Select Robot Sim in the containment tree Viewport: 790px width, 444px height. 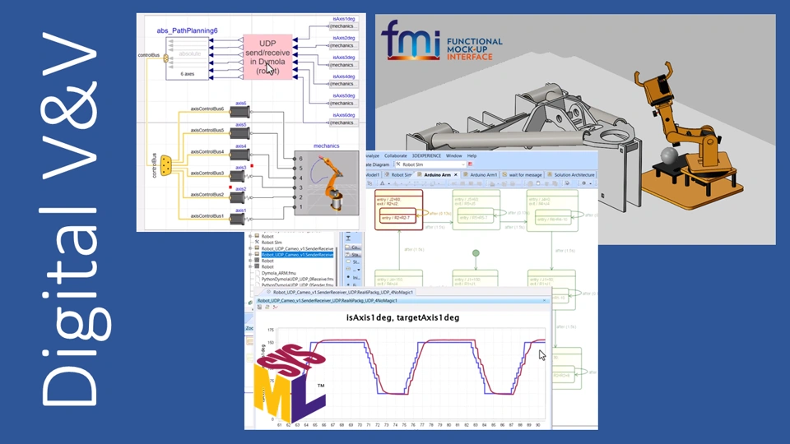click(x=271, y=242)
